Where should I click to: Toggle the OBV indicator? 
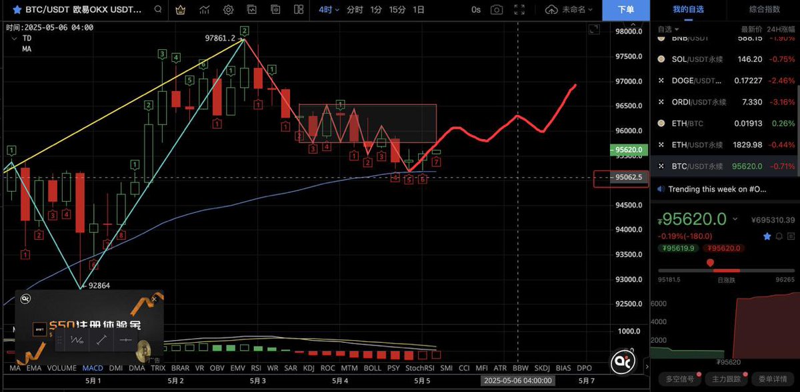217,367
